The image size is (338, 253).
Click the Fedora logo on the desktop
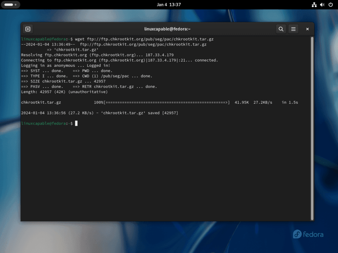tap(308, 234)
